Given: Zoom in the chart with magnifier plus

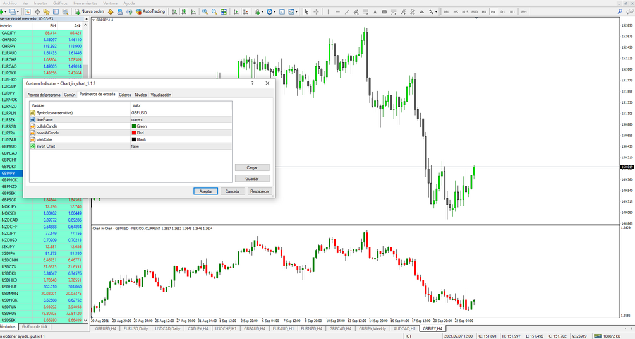Looking at the screenshot, I should (205, 12).
